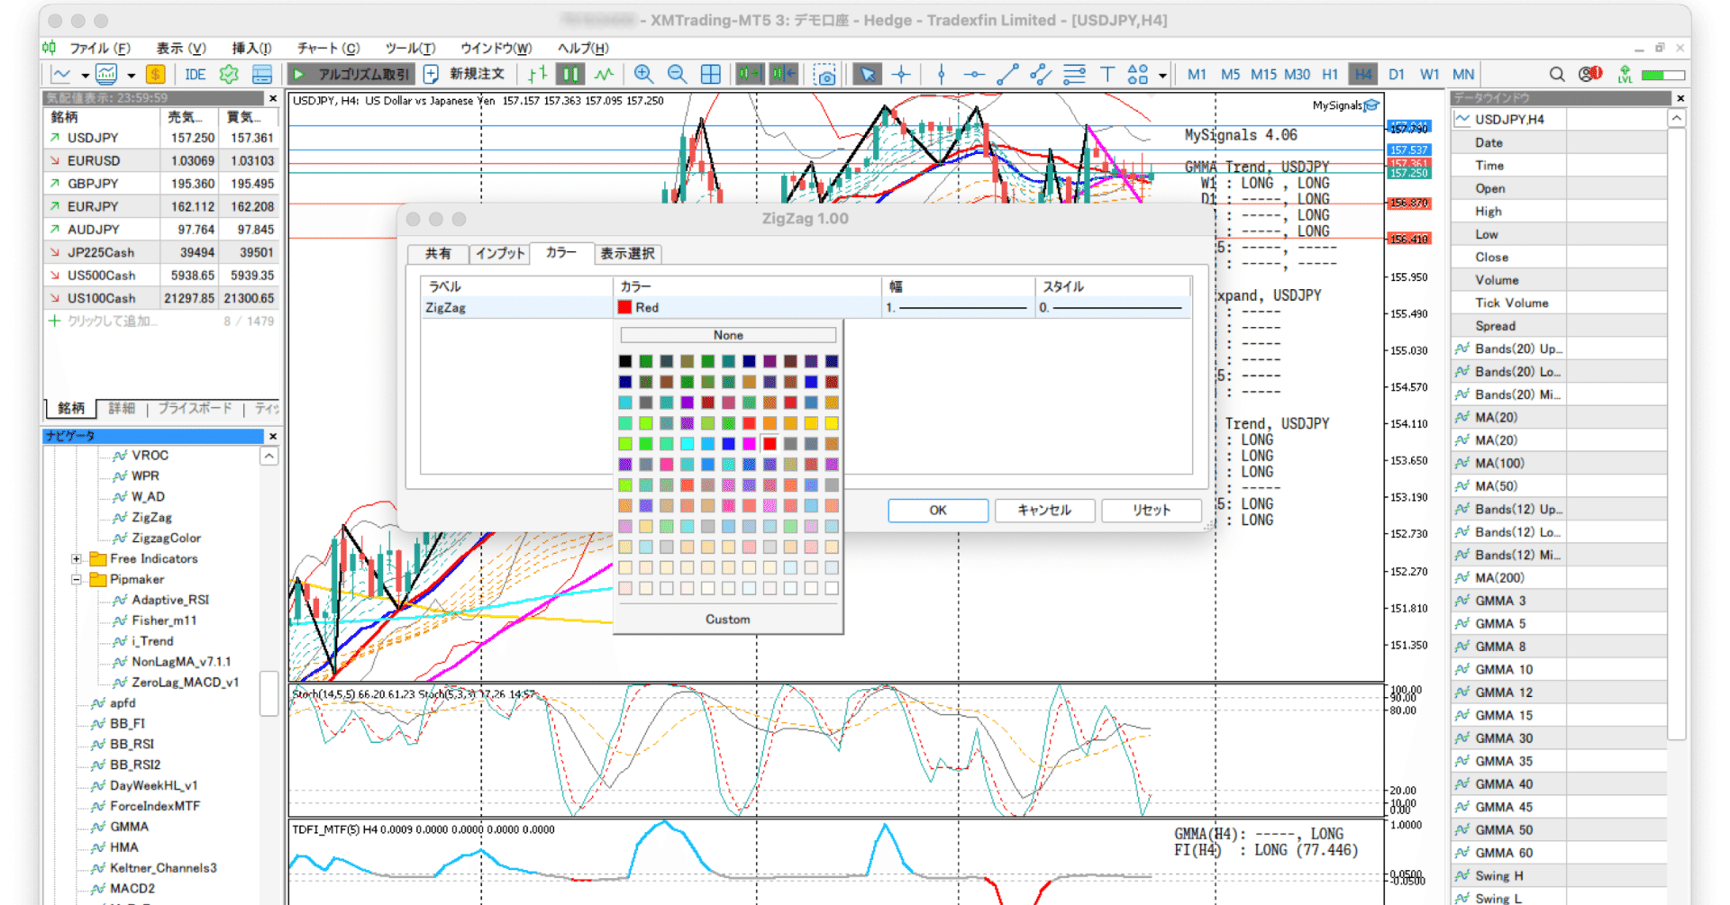The width and height of the screenshot is (1730, 905).
Task: Toggle chart auto-scroll button
Action: pos(749,75)
